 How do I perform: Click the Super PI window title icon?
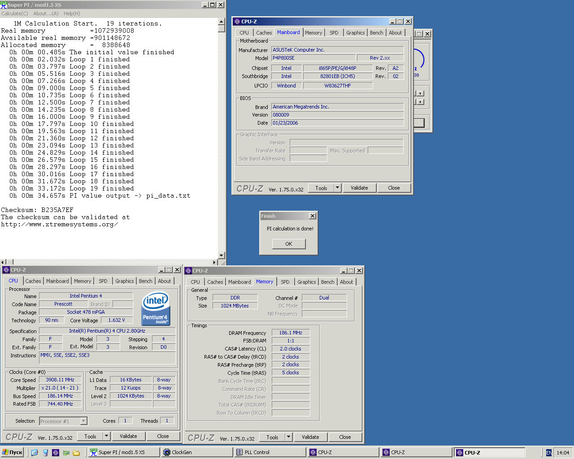click(4, 4)
